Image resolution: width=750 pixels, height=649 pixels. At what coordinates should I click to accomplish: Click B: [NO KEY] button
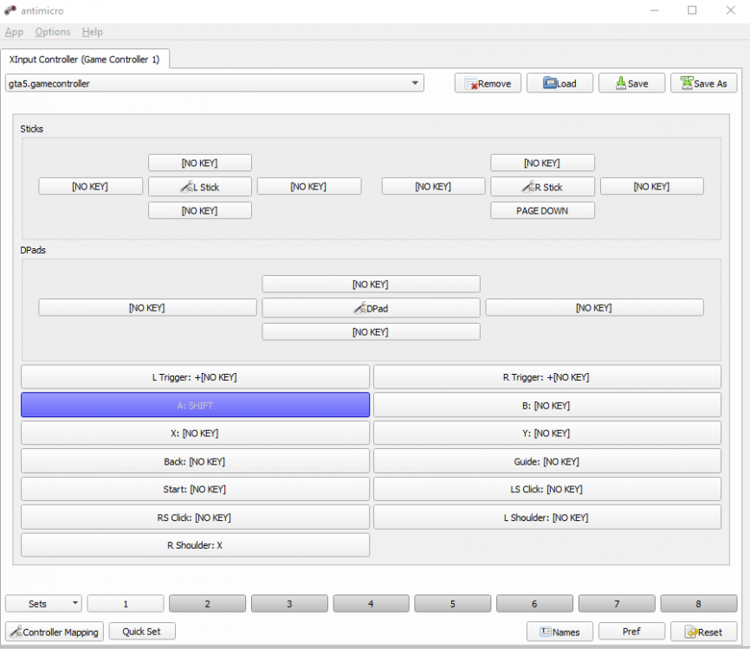(x=546, y=405)
